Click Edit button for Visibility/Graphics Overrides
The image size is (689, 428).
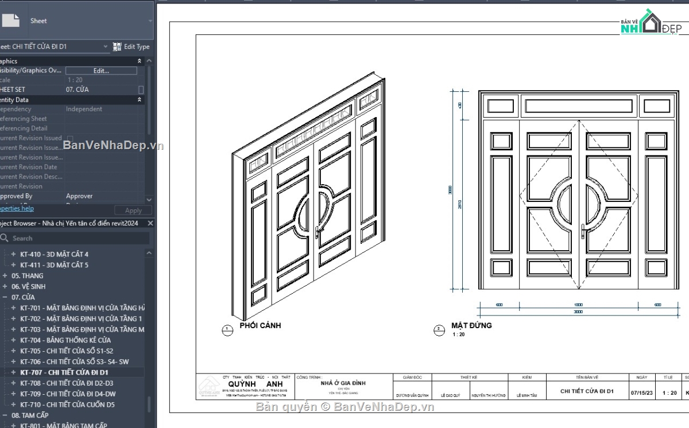101,71
